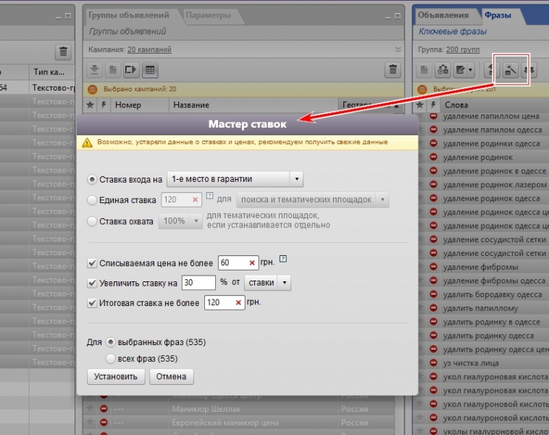Click trash icon in ad groups panel
549x435 pixels.
click(x=393, y=70)
